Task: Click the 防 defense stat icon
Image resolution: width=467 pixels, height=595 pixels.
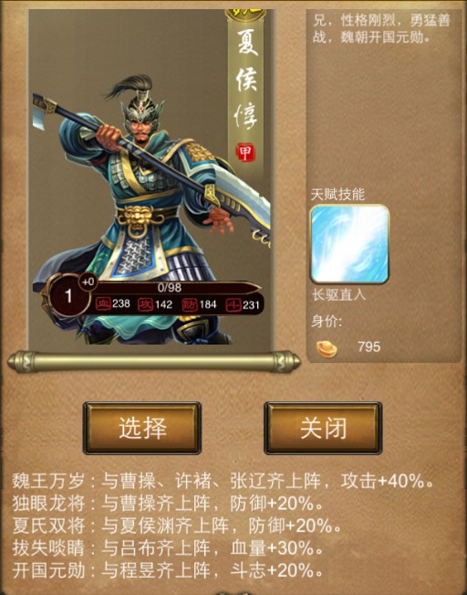Action: pos(190,304)
